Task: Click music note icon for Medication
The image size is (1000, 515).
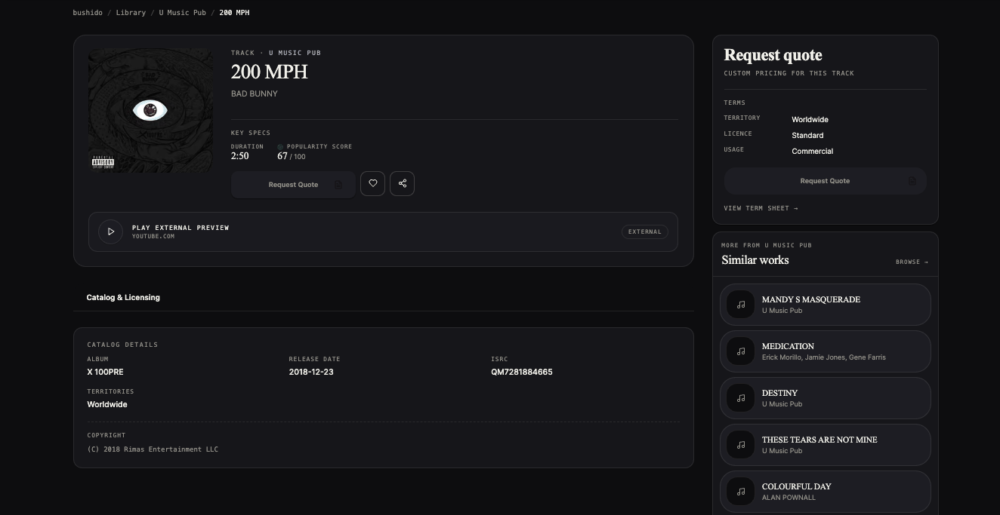Action: coord(741,351)
